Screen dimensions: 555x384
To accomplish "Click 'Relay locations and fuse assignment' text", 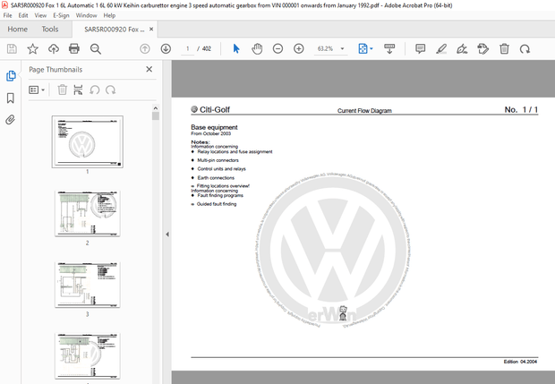I will pyautogui.click(x=235, y=152).
